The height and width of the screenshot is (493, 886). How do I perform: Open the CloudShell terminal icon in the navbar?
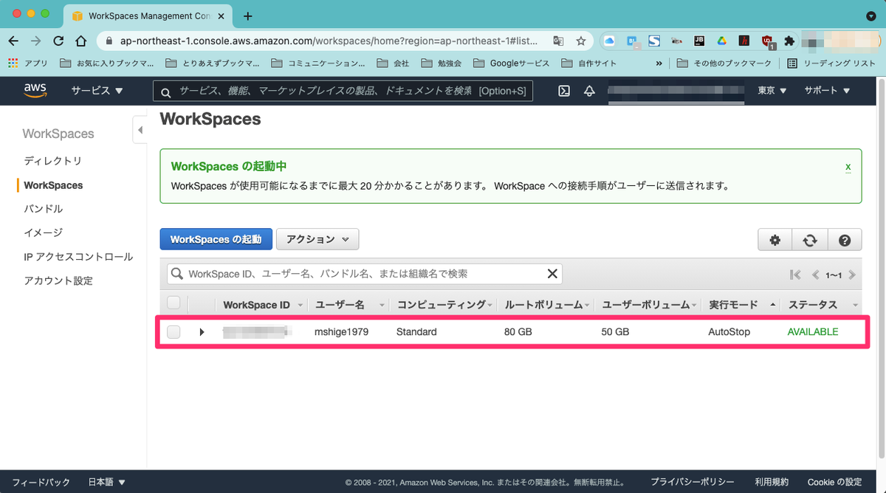tap(563, 90)
